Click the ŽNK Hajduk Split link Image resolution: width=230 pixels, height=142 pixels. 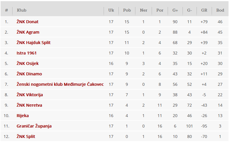click(x=33, y=43)
